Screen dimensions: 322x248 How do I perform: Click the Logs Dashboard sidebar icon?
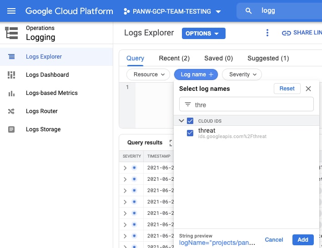pos(11,75)
